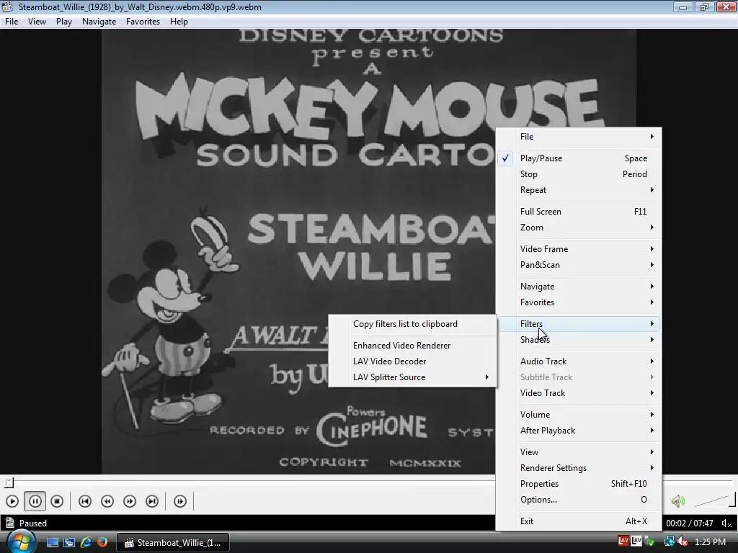Expand the Video Frame submenu
Viewport: 738px width, 553px height.
[x=579, y=249]
